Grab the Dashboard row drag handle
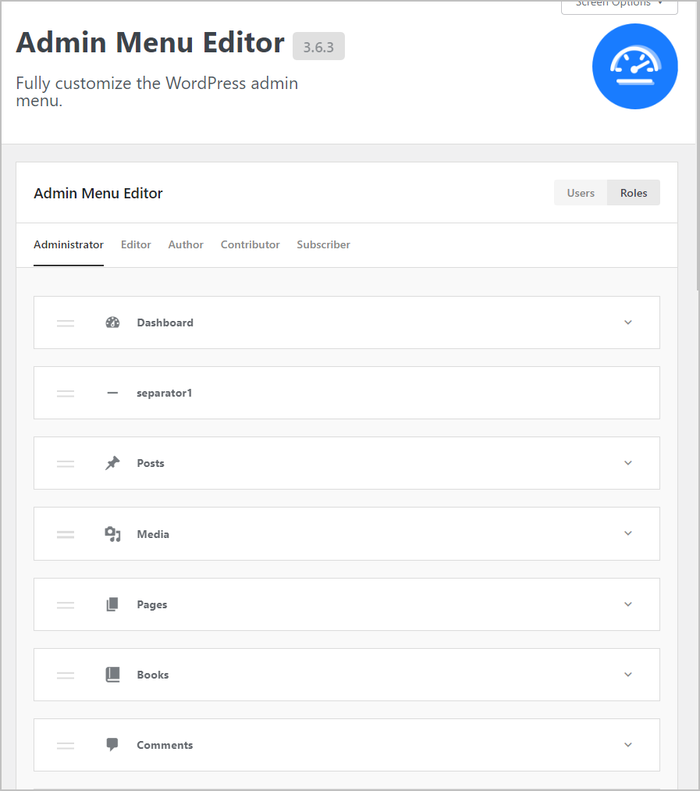Screen dimensions: 700x791 coord(66,322)
